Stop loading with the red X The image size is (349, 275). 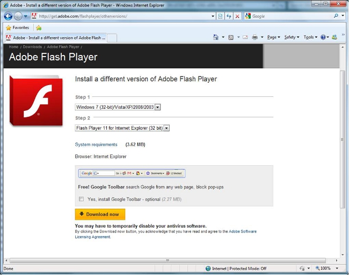tap(237, 16)
